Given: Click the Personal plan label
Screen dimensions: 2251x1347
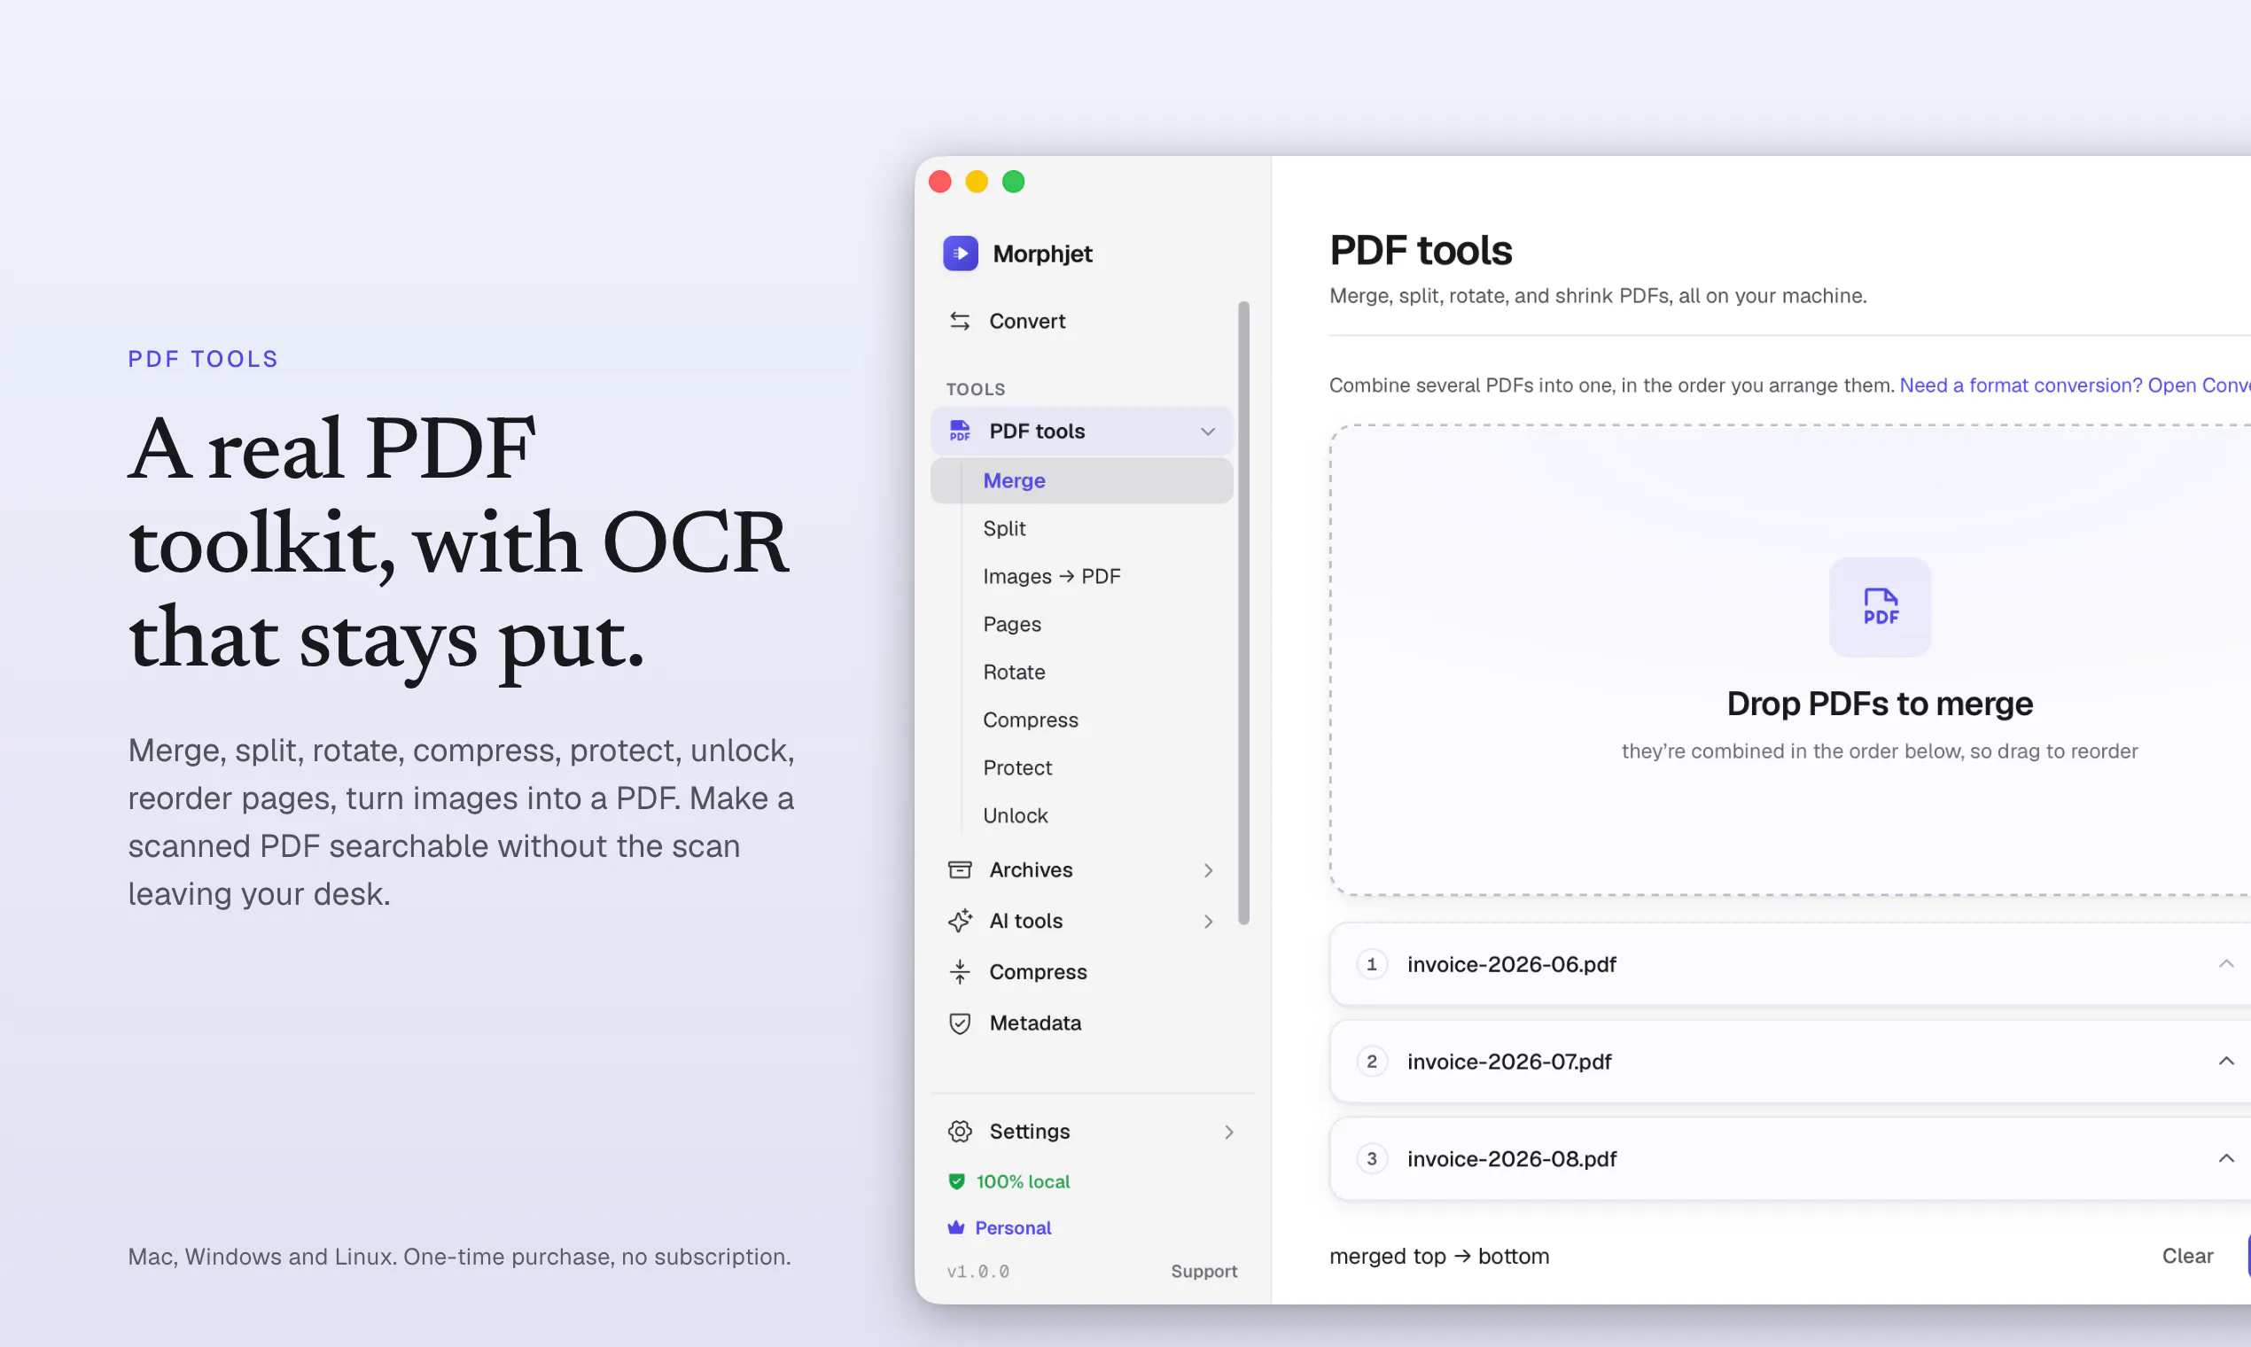Looking at the screenshot, I should [1013, 1227].
